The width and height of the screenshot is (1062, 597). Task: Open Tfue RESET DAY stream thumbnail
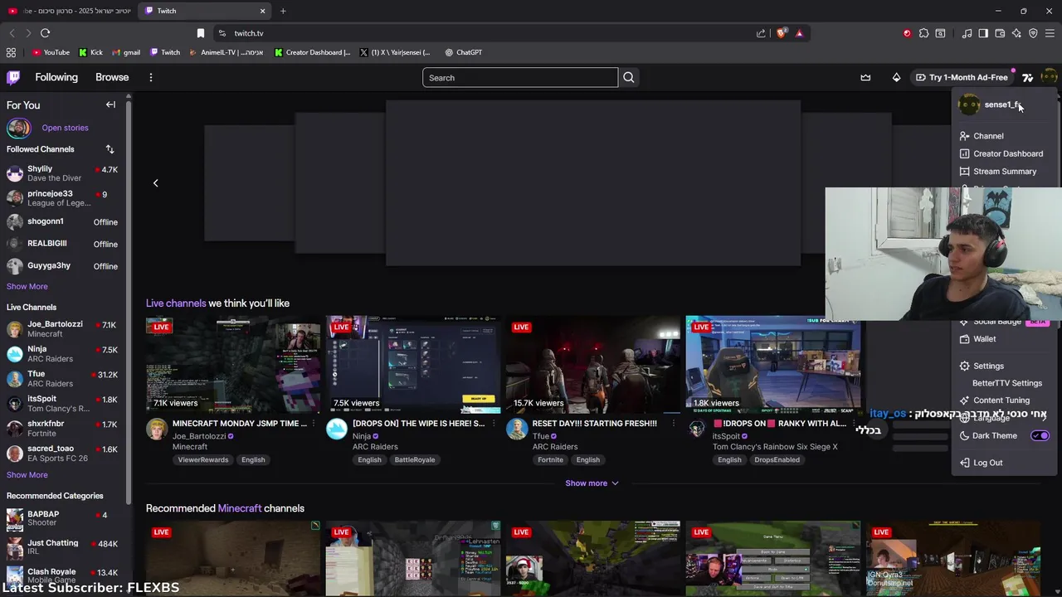point(593,364)
